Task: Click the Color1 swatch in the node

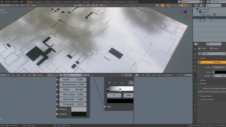Action: pos(79,109)
